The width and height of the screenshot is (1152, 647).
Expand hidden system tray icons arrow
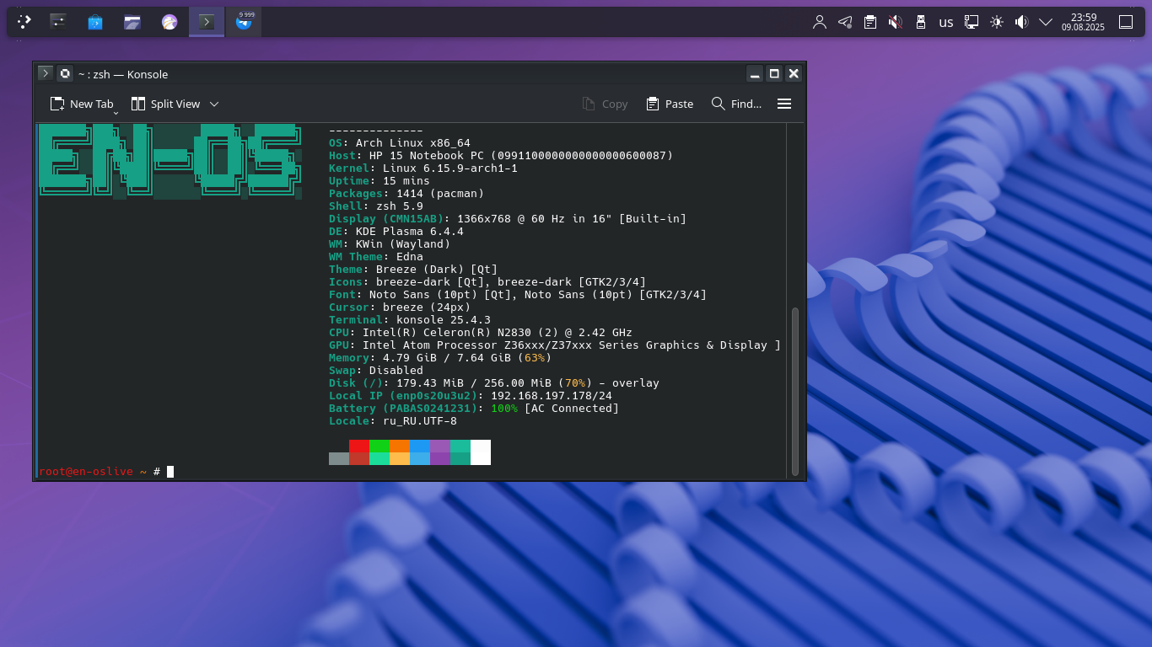[1046, 22]
